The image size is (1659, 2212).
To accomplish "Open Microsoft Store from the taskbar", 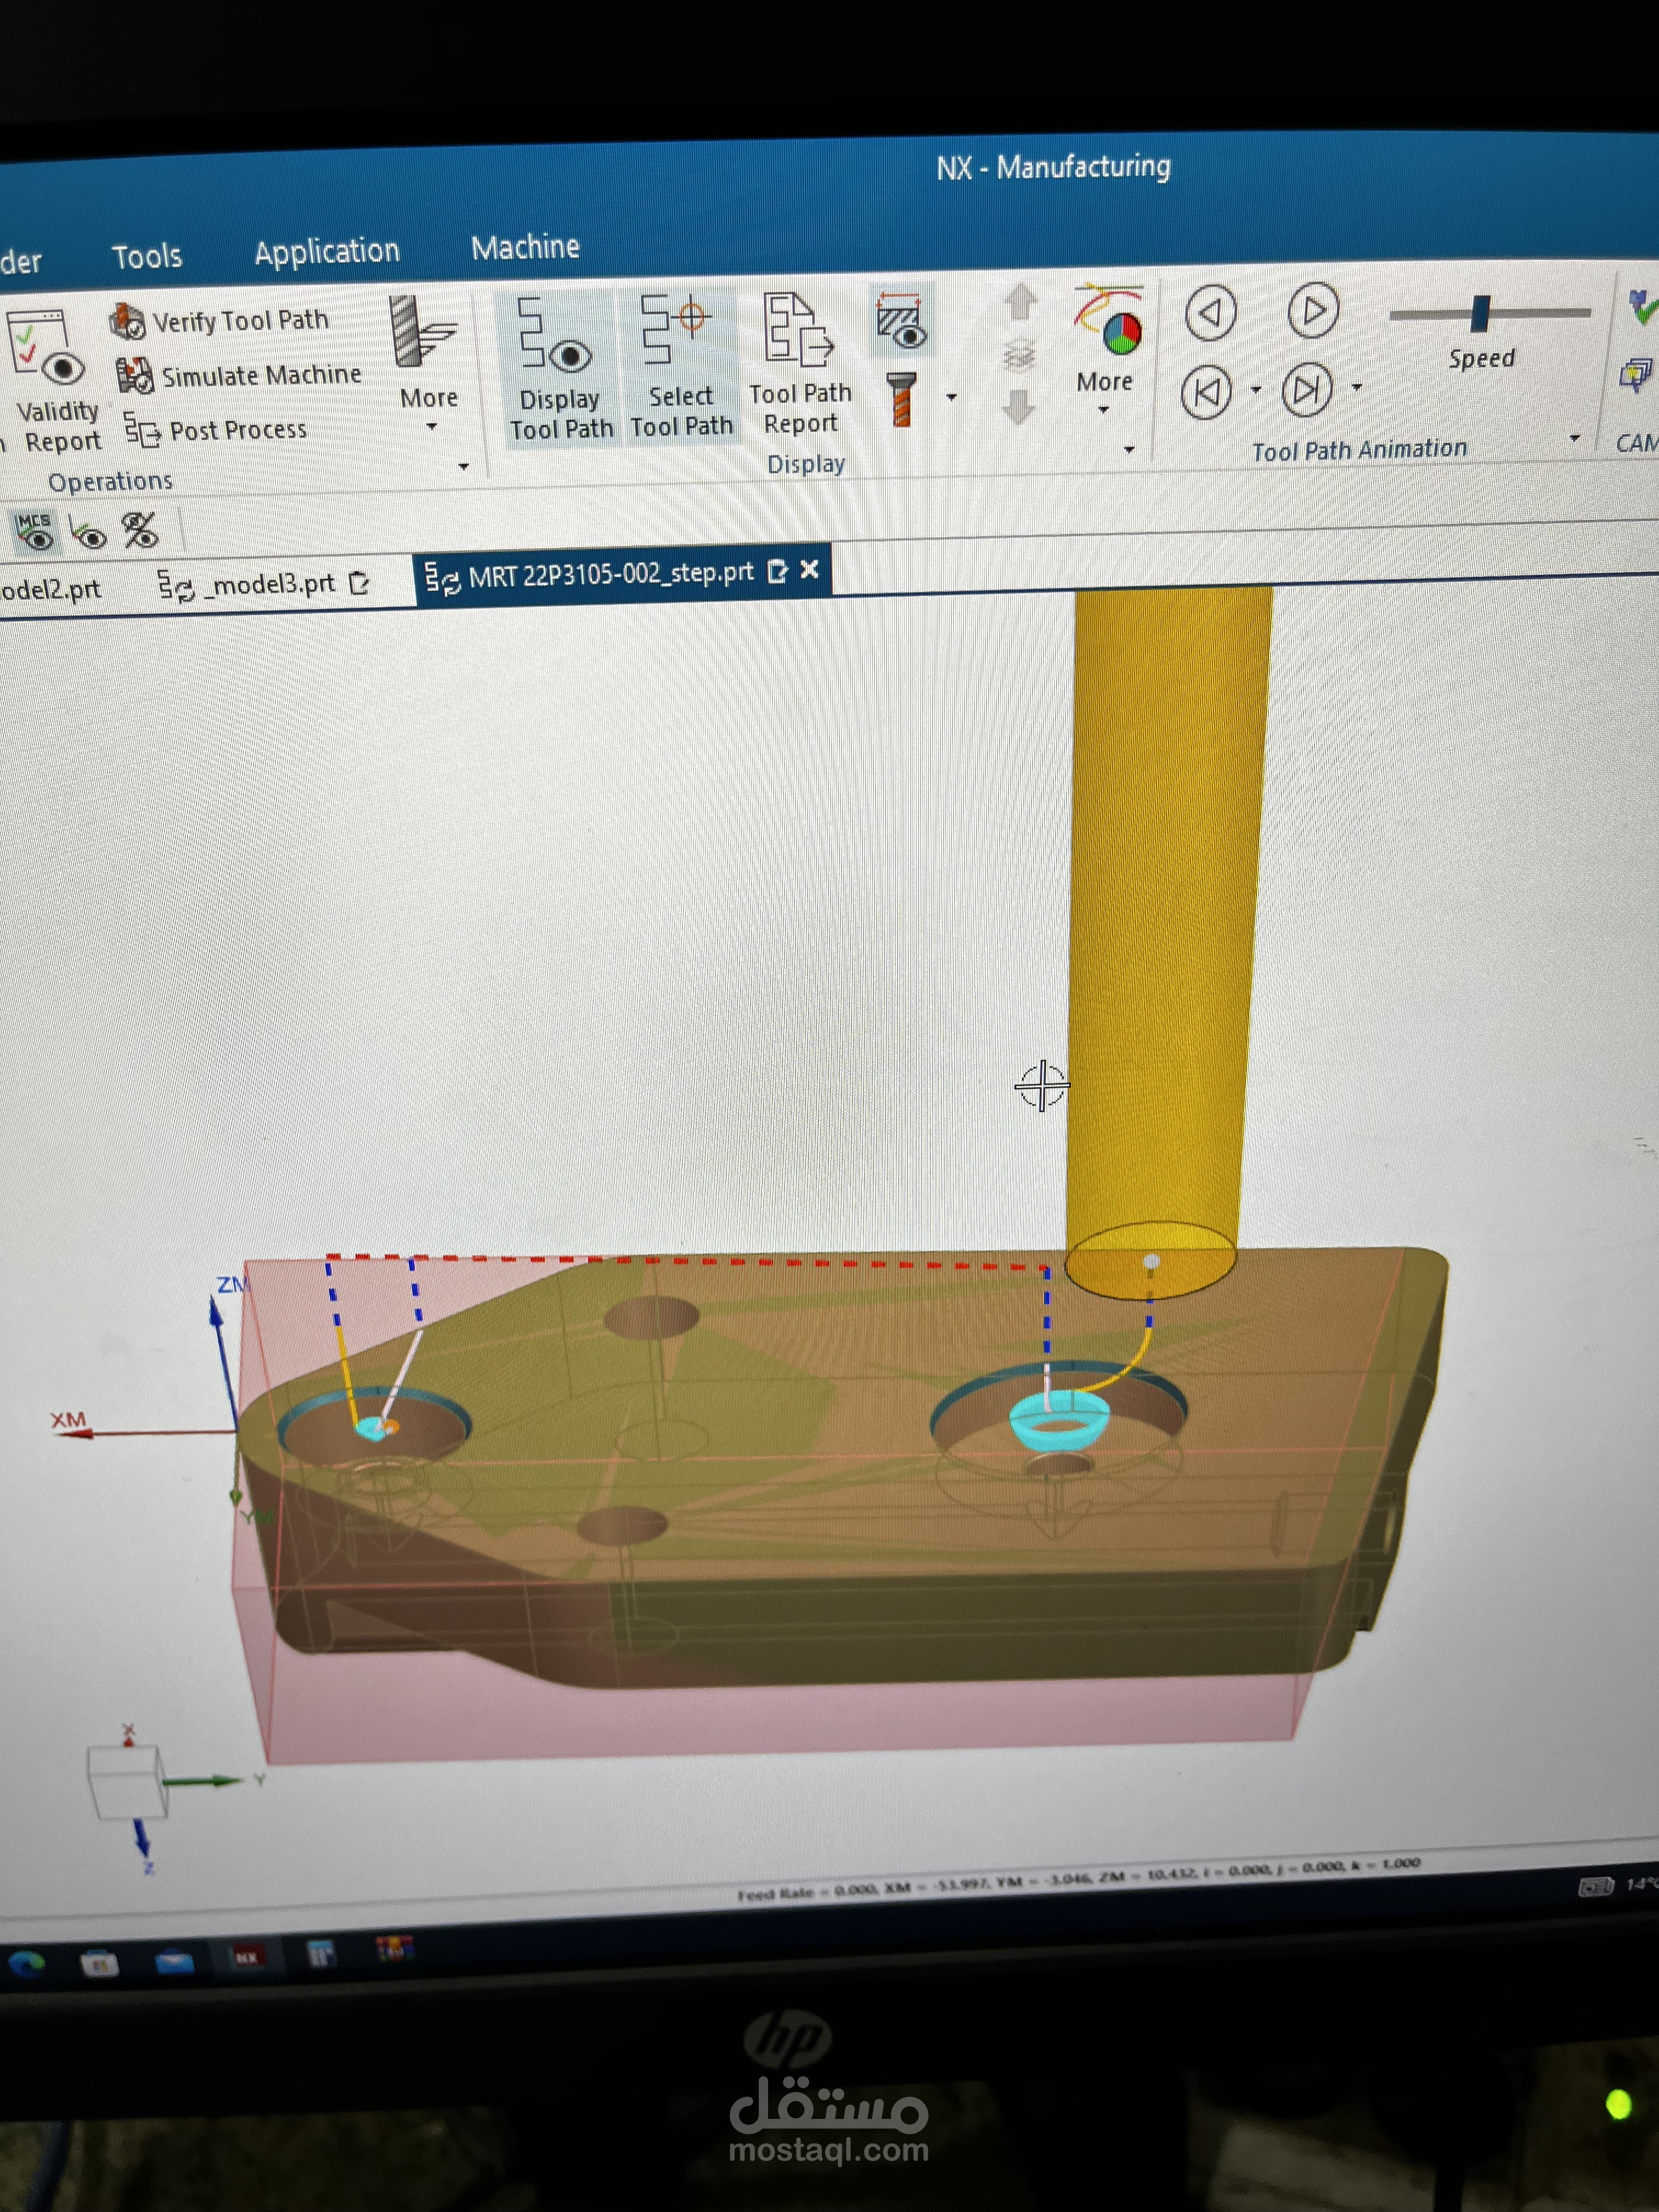I will click(x=100, y=1964).
